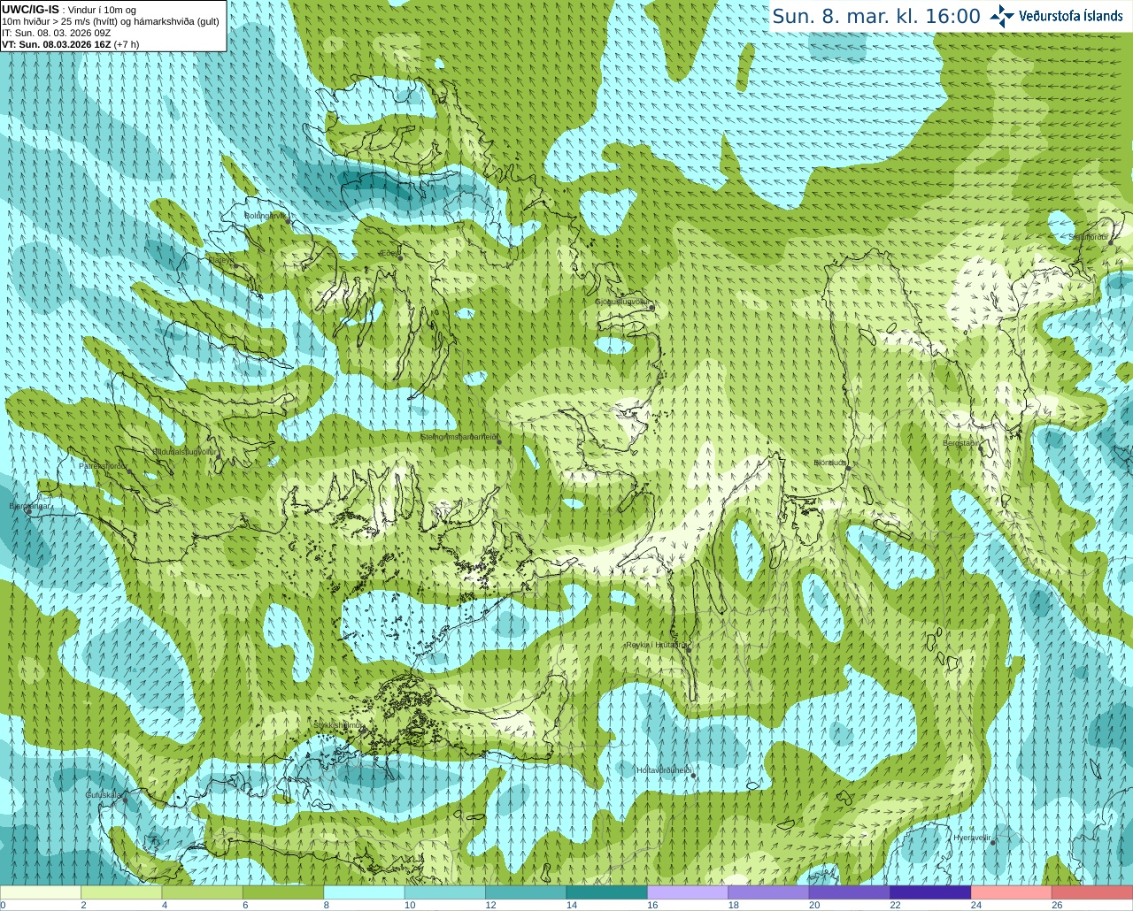Image resolution: width=1133 pixels, height=911 pixels.
Task: Click the legend value '16'
Action: pos(652,905)
